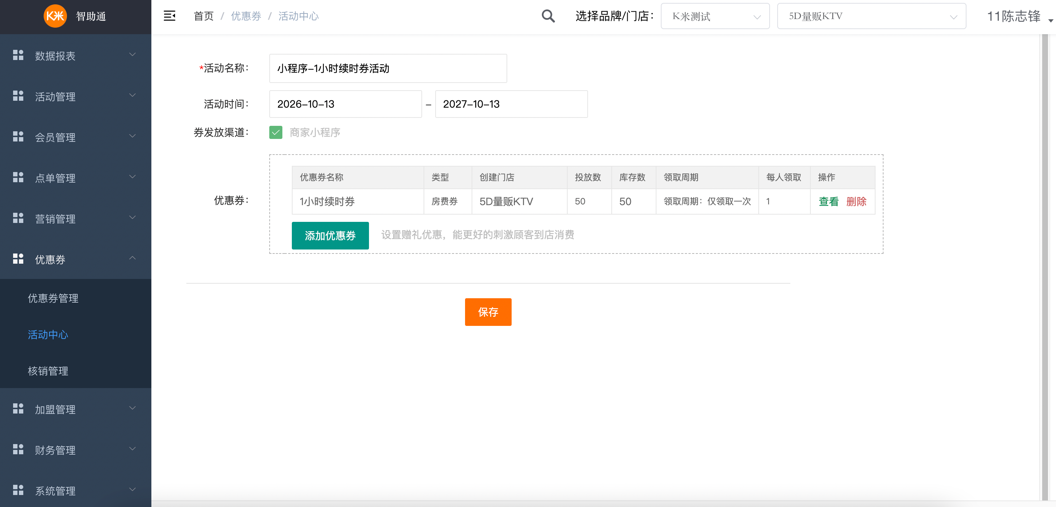Click the 会员管理 grid icon

(x=18, y=136)
